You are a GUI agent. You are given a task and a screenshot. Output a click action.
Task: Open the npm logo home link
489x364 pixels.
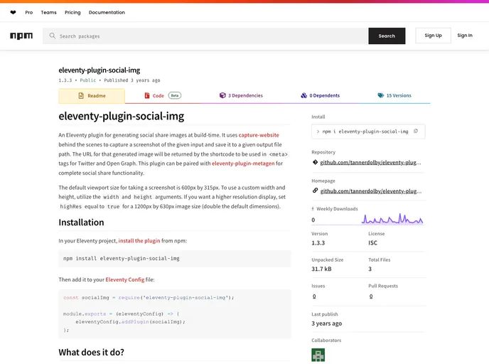(x=21, y=36)
